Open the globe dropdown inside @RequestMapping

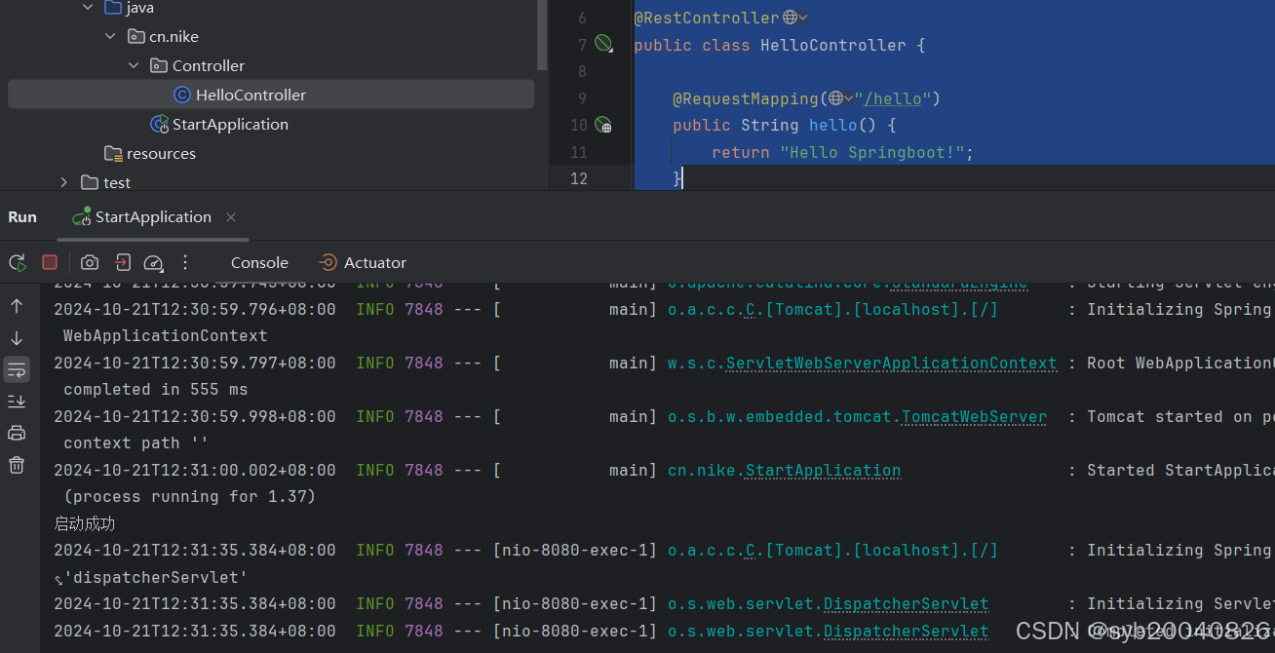(x=841, y=98)
